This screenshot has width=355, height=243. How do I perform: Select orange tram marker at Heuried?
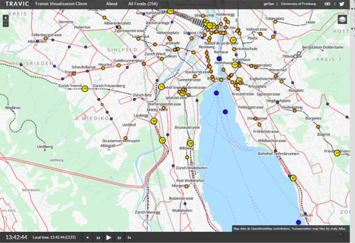pyautogui.click(x=103, y=68)
